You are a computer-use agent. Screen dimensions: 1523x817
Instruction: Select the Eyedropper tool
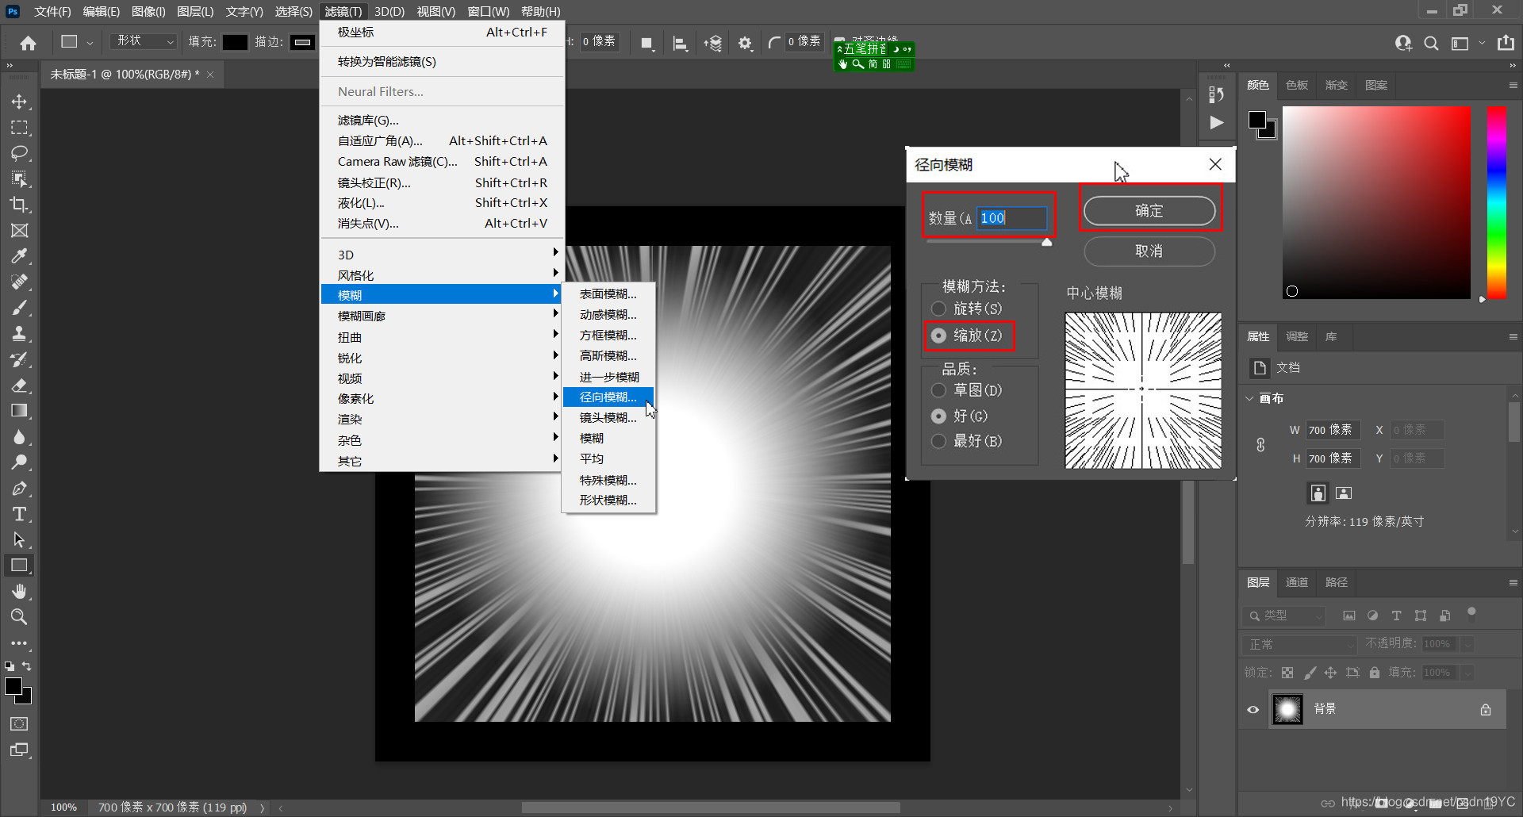[19, 256]
